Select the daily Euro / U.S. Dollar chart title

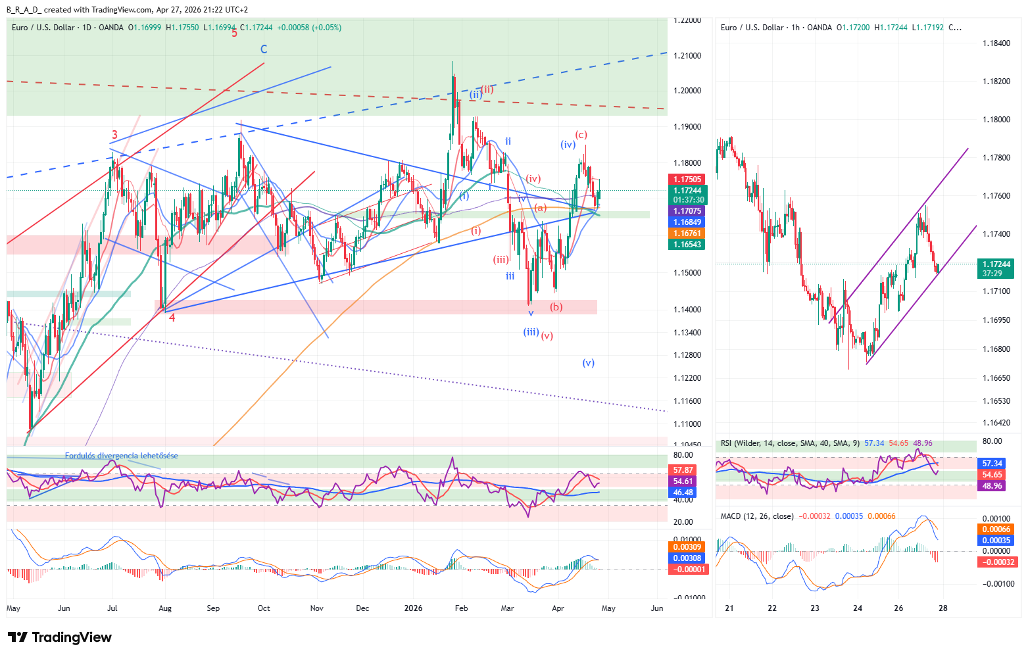pos(67,28)
